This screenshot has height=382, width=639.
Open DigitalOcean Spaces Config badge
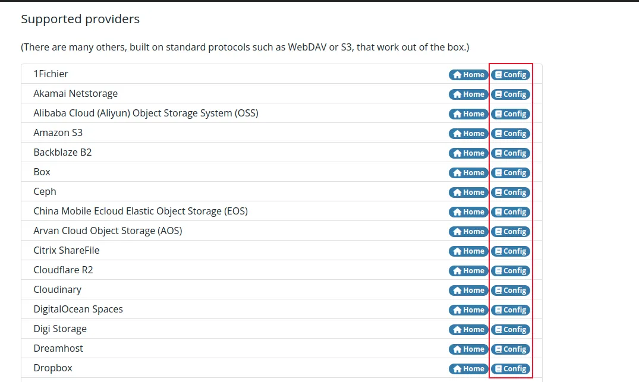click(511, 310)
